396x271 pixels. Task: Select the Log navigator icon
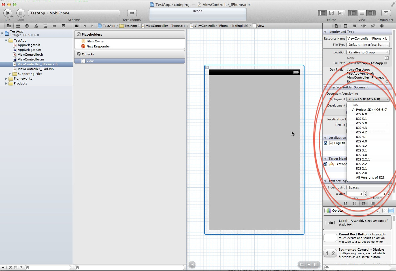(x=63, y=26)
